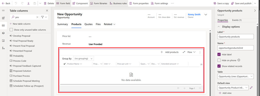Click the Kenny Smith owner link
This screenshot has width=260, height=96.
194,14
